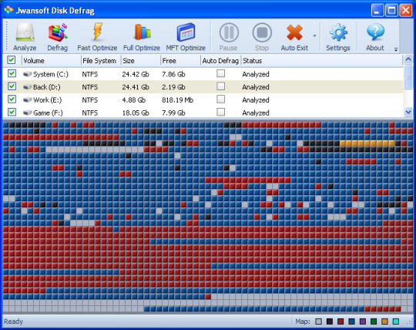Maximize the Disk Defrag window

coord(391,10)
